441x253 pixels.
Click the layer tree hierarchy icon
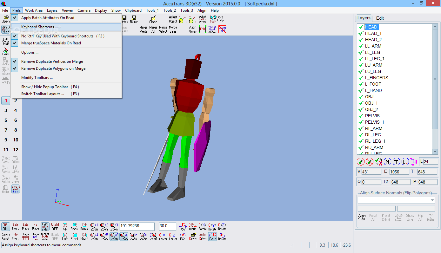[414, 162]
